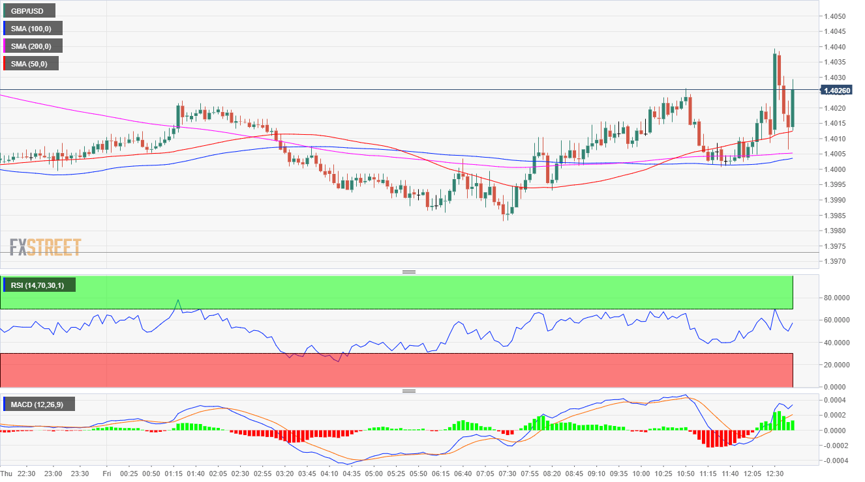Click the MACD -0.0004 axis value

[834, 461]
